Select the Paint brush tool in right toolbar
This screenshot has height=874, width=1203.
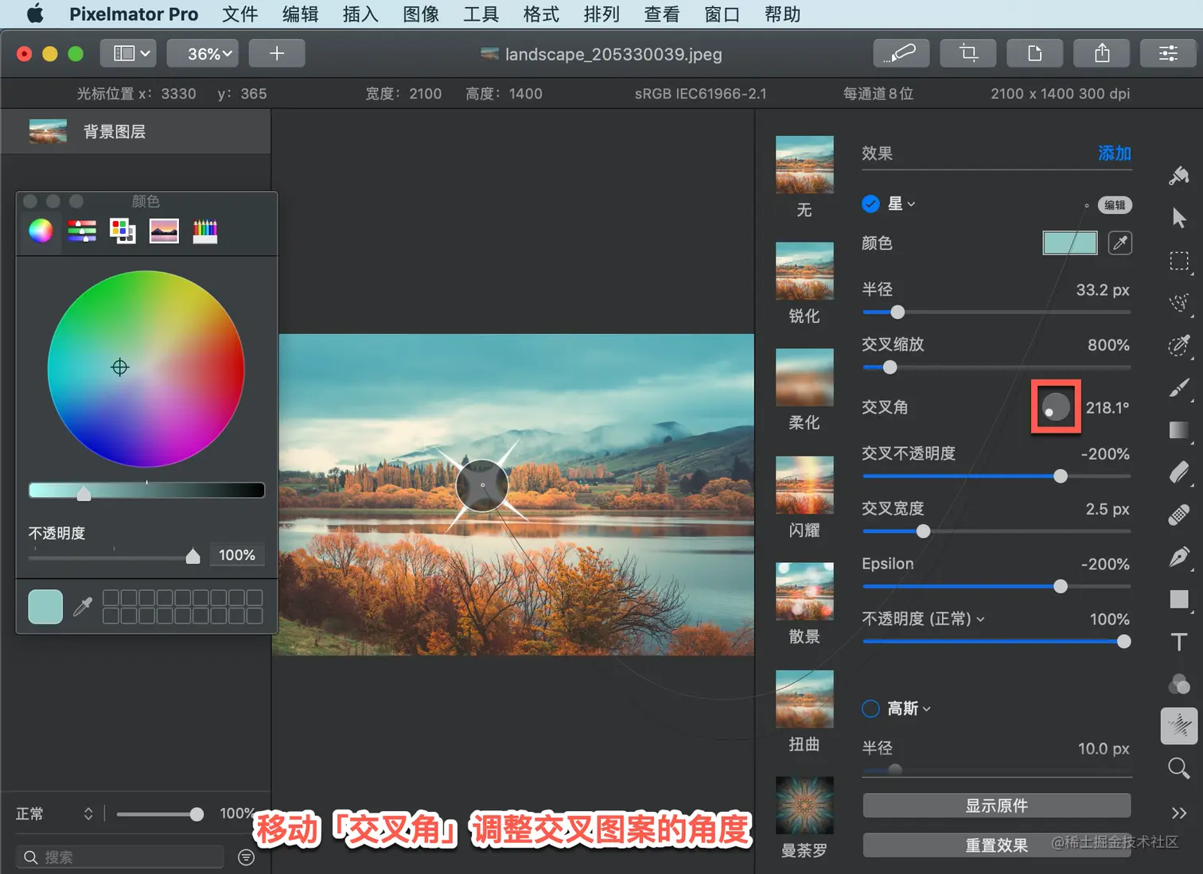pos(1179,388)
